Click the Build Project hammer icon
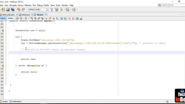Image resolution: width=185 pixels, height=104 pixels. [x=52, y=10]
